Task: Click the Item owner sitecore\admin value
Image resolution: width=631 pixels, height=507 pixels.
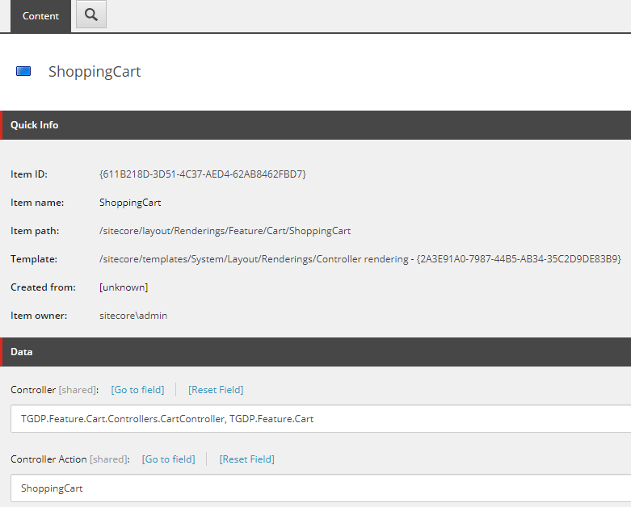Action: [x=133, y=316]
